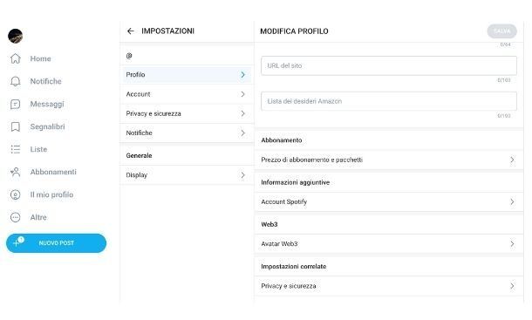
Task: Expand Avatar Web3 chevron
Action: (512, 243)
